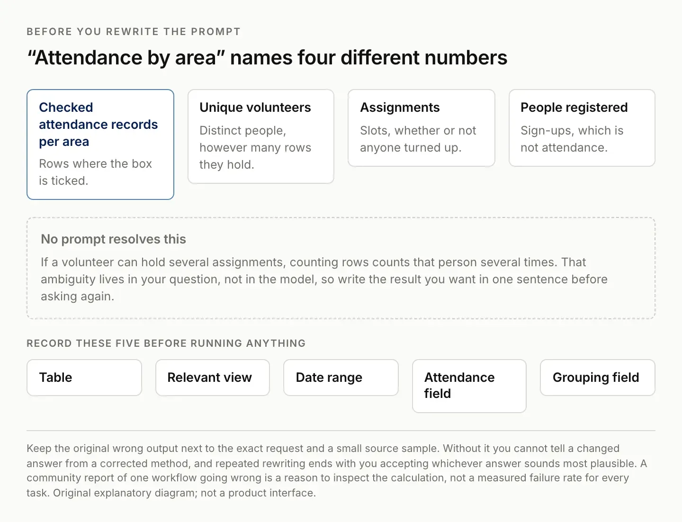Choose the 'Grouping field' chip
Viewport: 682px width, 523px height.
pos(598,378)
